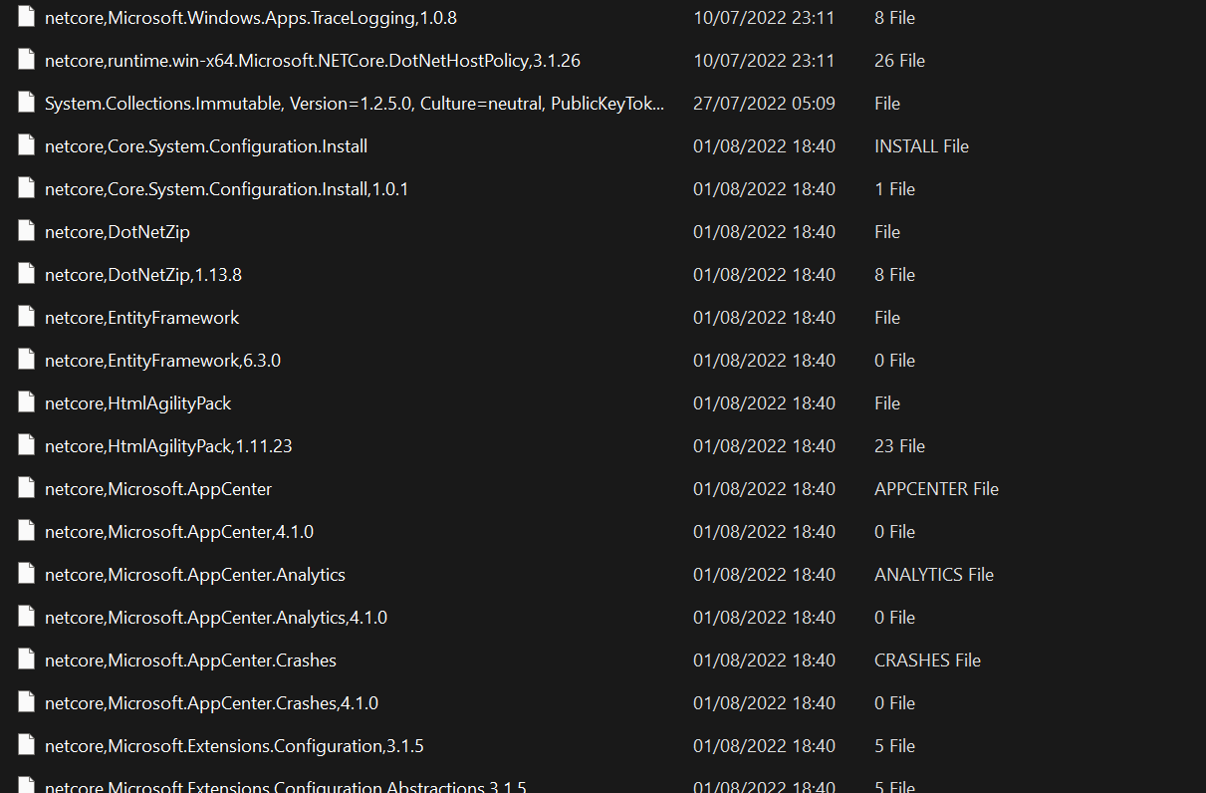Click the ANALYTICS File type cell
Viewport: 1206px width, 793px height.
pos(934,575)
